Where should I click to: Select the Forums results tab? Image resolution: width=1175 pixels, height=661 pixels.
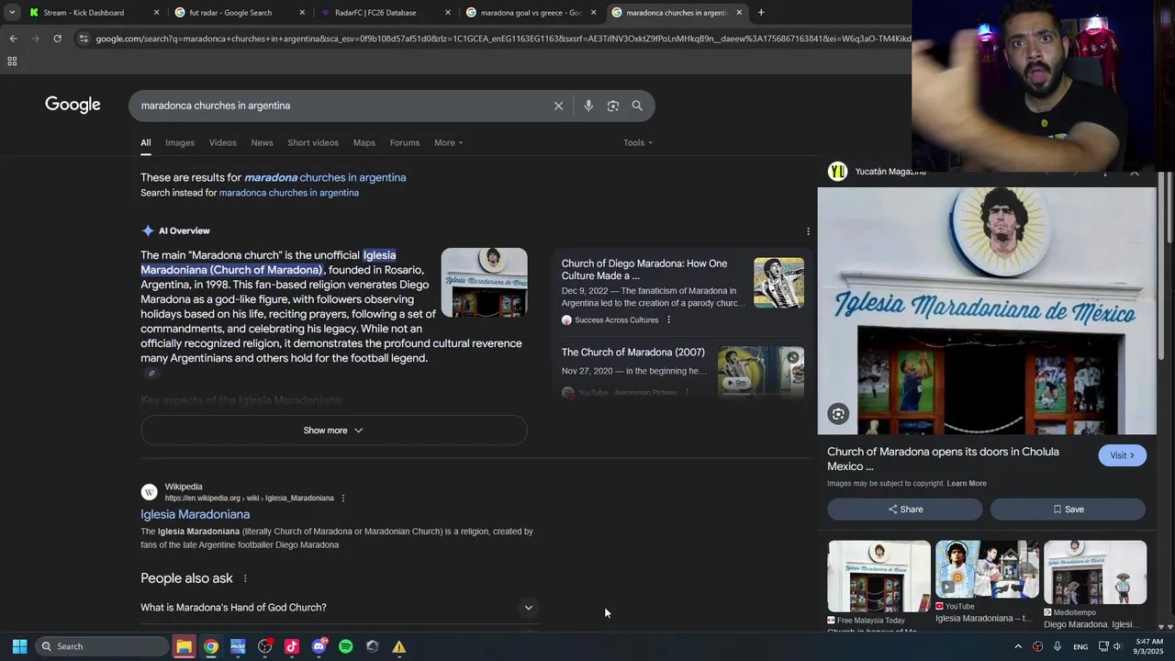tap(405, 142)
